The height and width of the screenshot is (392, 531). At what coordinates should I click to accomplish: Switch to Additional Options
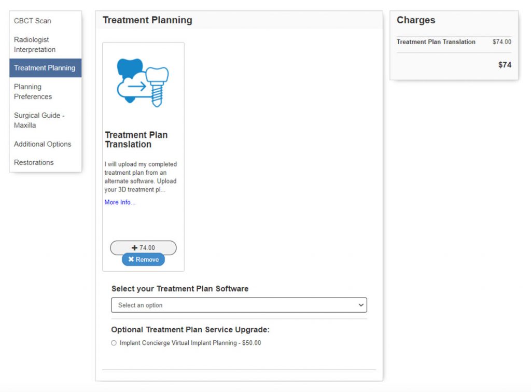[x=43, y=144]
